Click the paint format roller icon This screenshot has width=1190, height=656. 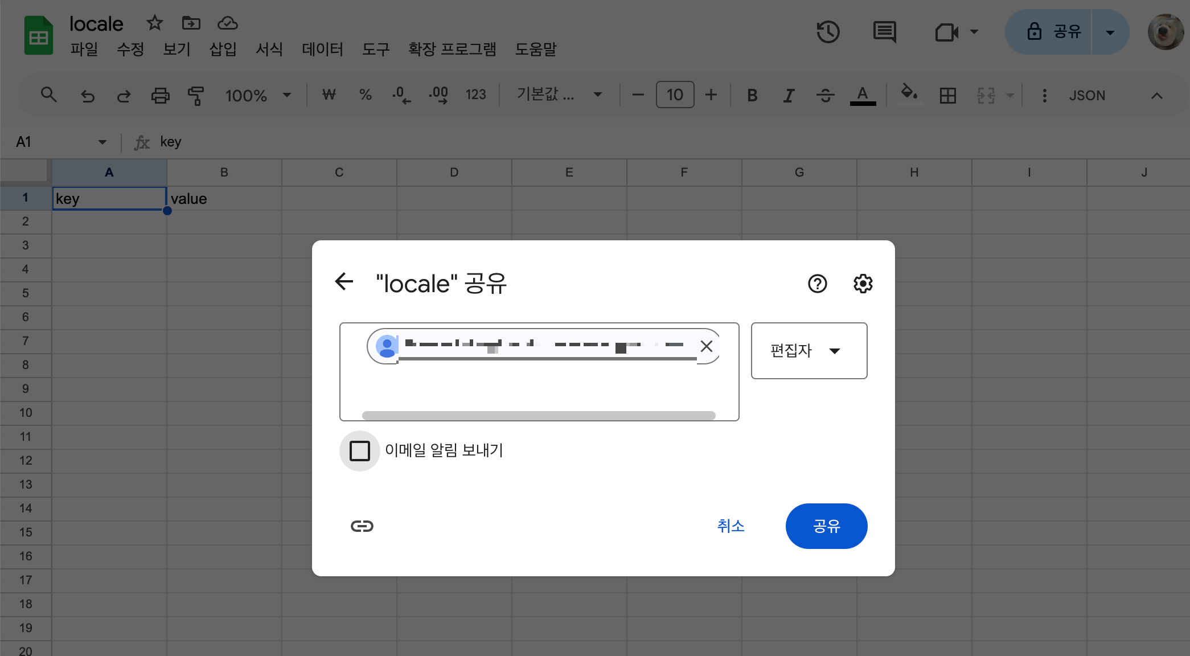(196, 96)
